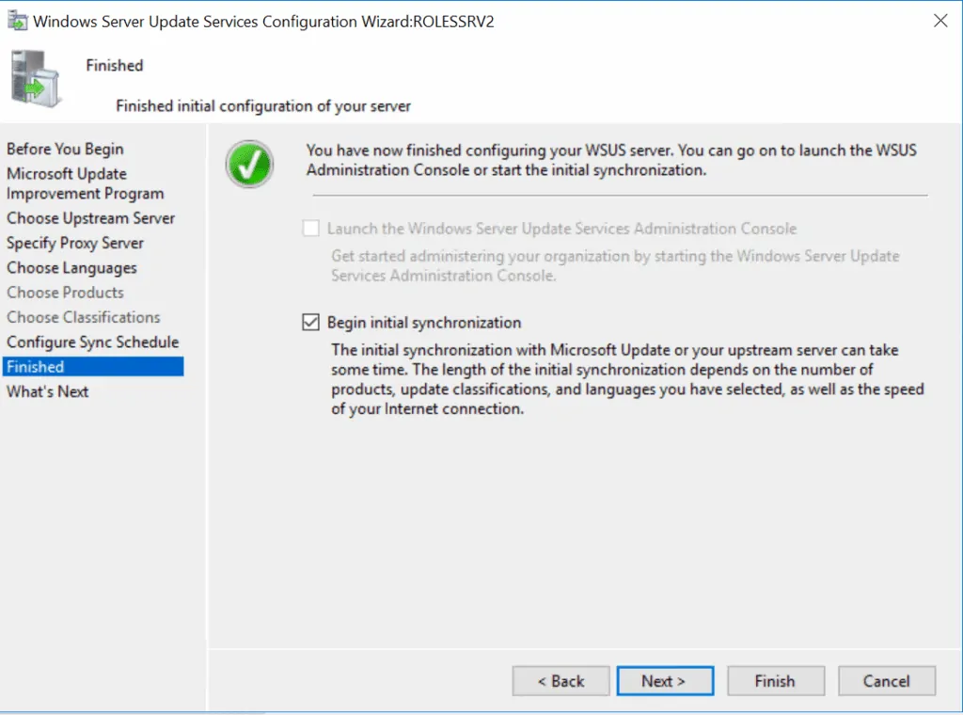Click the WSUS title bar application icon
The width and height of the screenshot is (963, 715).
pyautogui.click(x=19, y=21)
